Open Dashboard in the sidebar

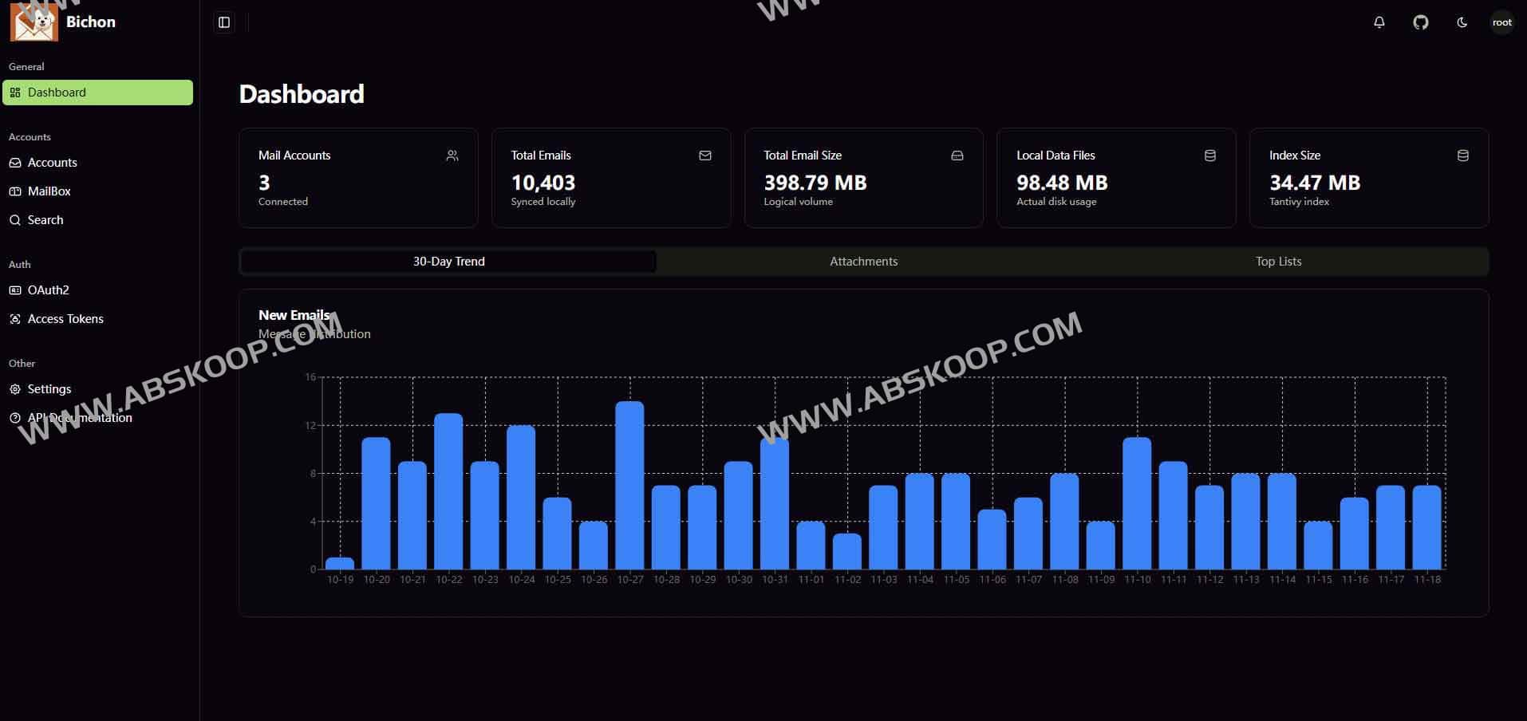pyautogui.click(x=97, y=93)
